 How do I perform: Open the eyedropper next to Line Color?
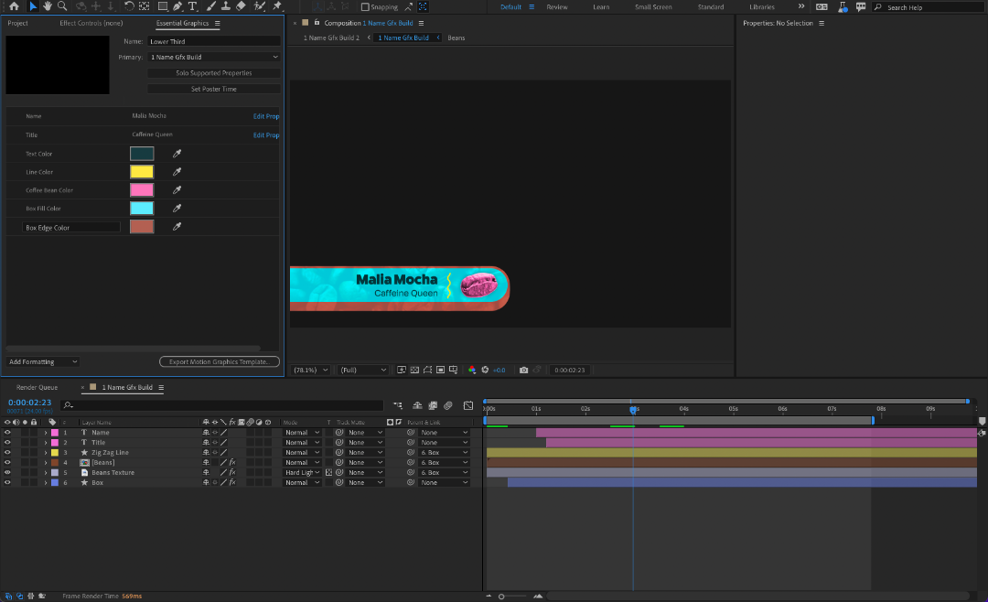176,171
